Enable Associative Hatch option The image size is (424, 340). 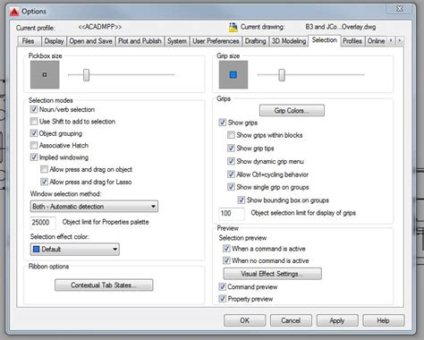tap(34, 145)
